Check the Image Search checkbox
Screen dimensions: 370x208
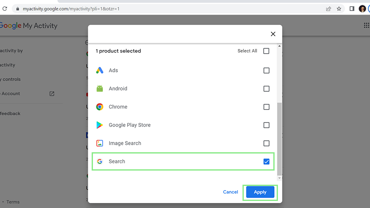(x=266, y=143)
